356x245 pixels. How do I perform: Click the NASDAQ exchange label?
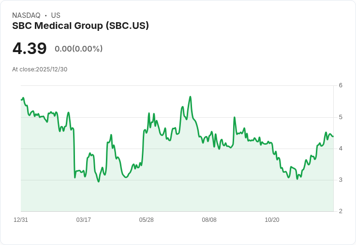[26, 15]
